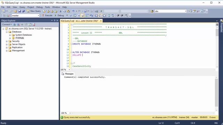Click the Parse checkmark icon
Screen dimensions: 223x125
71,15
